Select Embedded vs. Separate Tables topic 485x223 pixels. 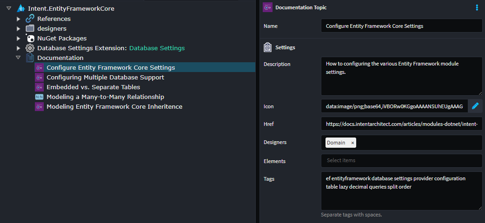[x=93, y=87]
